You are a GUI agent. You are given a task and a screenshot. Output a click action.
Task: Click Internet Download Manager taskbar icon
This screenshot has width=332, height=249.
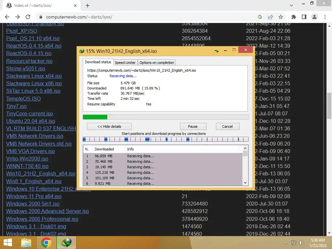(66, 243)
